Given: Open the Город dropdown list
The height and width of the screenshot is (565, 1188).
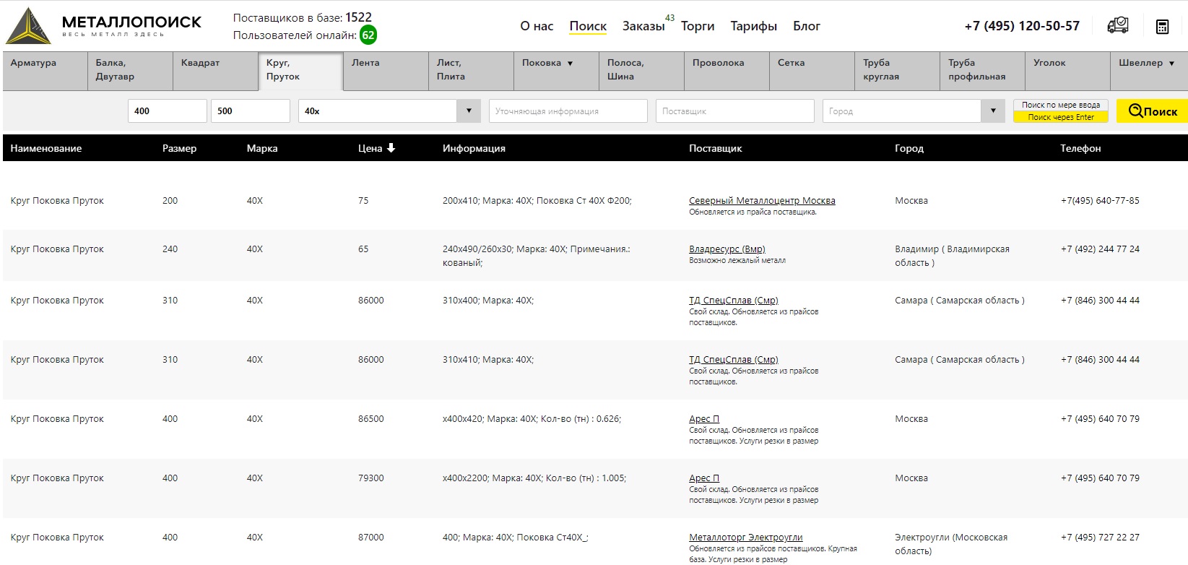Looking at the screenshot, I should (x=993, y=111).
